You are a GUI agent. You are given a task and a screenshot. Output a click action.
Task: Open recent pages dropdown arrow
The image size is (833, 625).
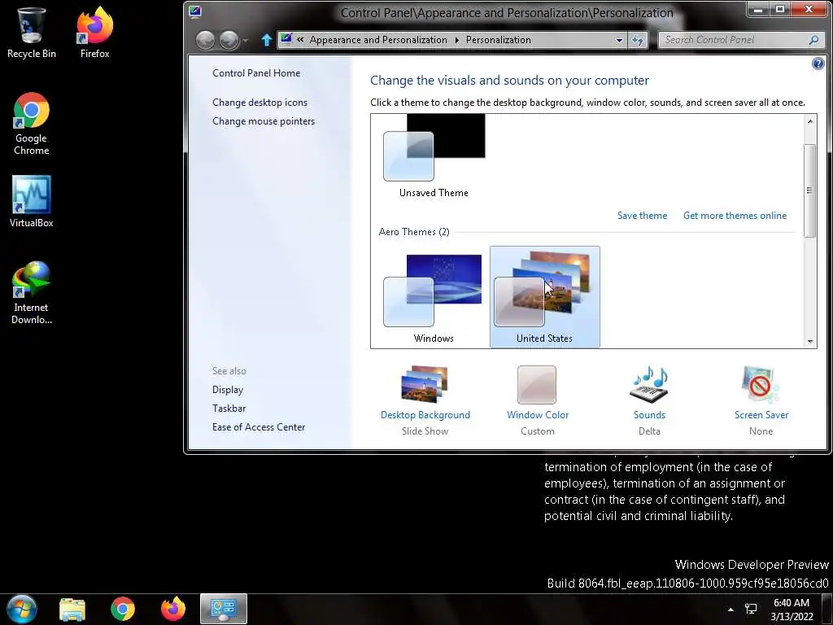pyautogui.click(x=245, y=41)
